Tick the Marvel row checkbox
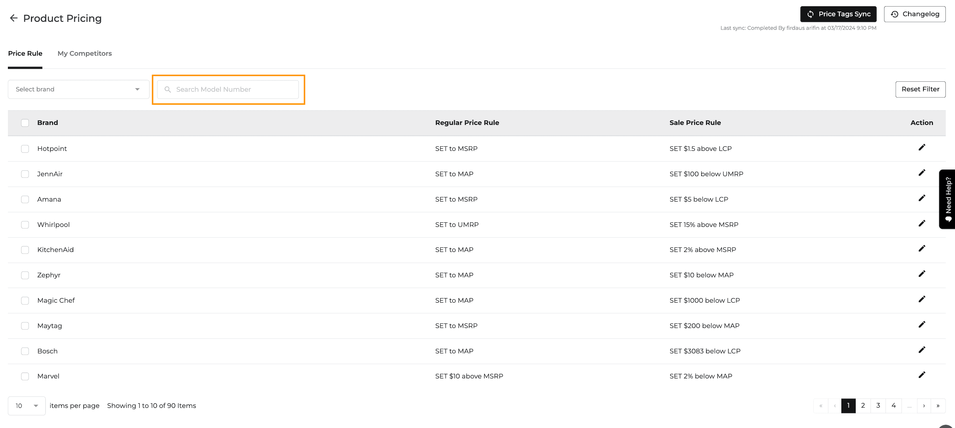 click(25, 377)
